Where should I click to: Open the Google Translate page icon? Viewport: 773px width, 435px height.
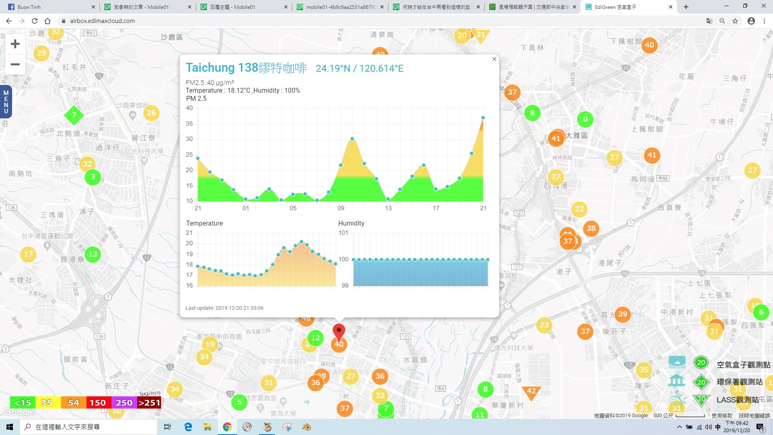[709, 21]
